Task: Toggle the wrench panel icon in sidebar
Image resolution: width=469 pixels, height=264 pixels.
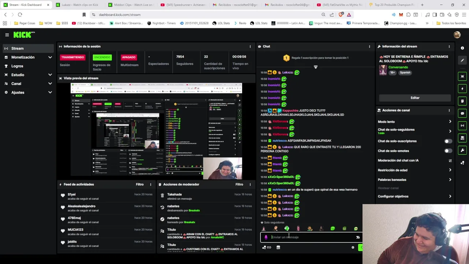Action: [462, 150]
